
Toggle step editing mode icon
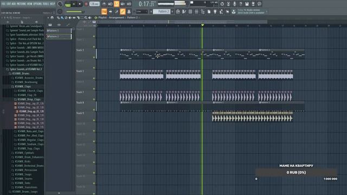point(117,11)
